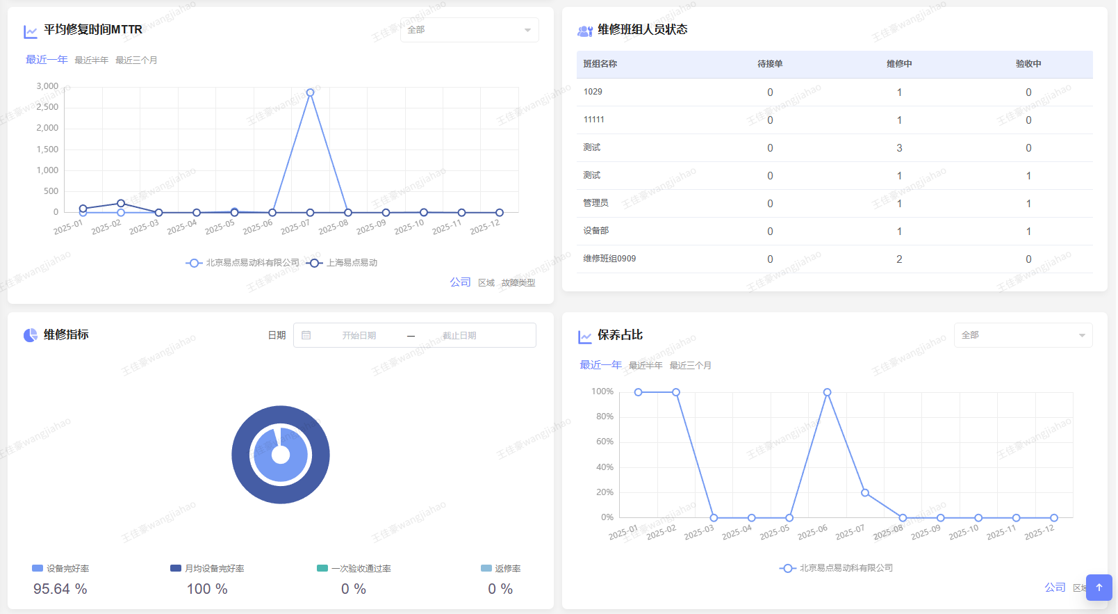Switch MTTR grouping to 故障类型
The image size is (1118, 614).
coord(518,283)
